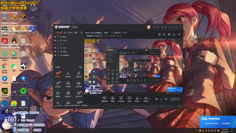The image size is (236, 133).
Task: Lock the 图片 2 source
Action: pyautogui.click(x=58, y=37)
